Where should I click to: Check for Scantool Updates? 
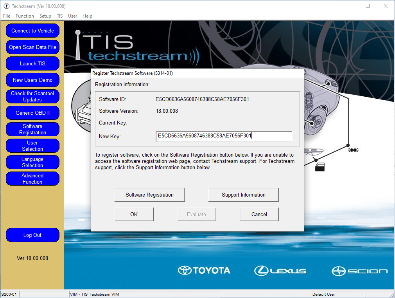click(32, 96)
